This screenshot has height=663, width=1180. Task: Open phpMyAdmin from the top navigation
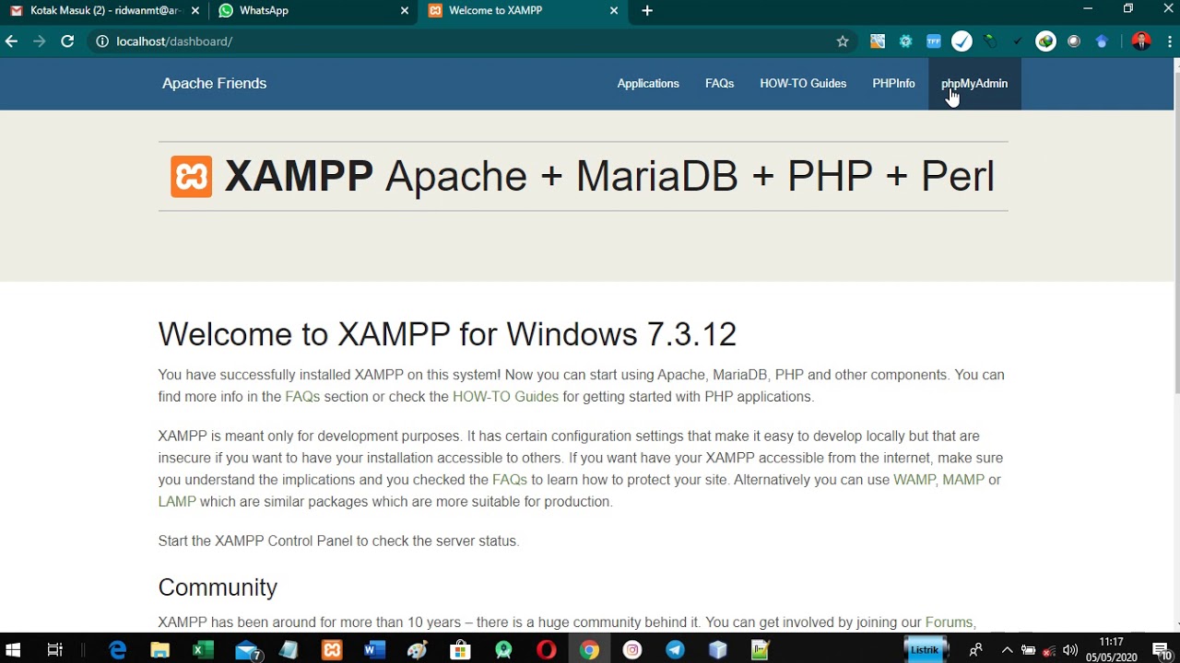(x=974, y=84)
